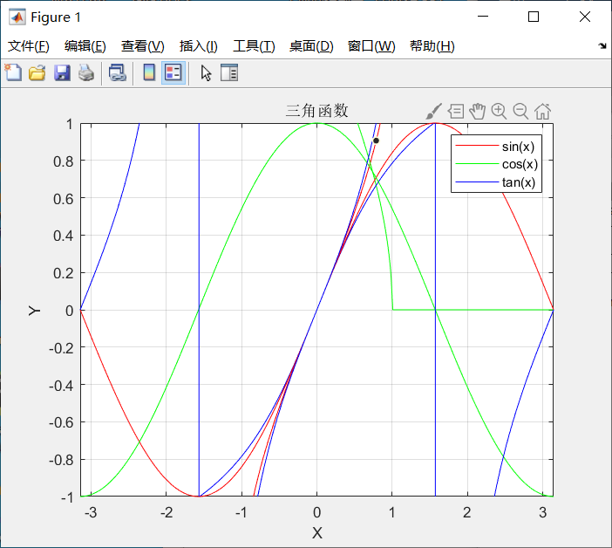
Task: Activate the Zoom Out magnifier
Action: click(520, 112)
